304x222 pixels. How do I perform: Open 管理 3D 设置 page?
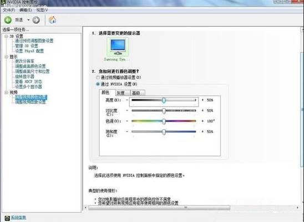[27, 46]
